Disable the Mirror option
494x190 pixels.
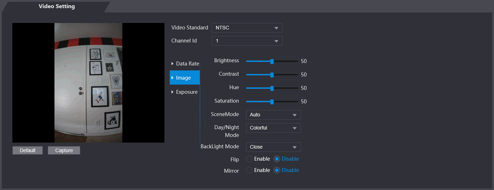pos(277,171)
